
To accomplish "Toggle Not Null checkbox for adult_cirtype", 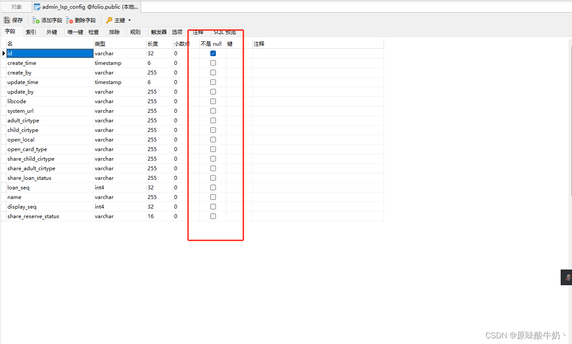I will [x=213, y=120].
